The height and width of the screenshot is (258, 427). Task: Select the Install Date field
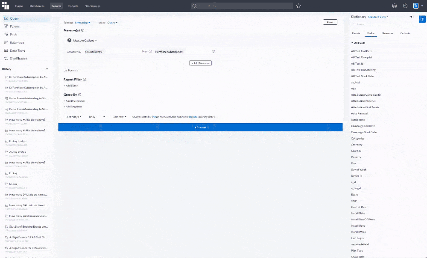(x=358, y=213)
